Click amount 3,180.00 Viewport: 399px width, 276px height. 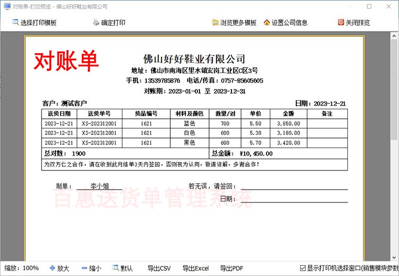point(288,133)
